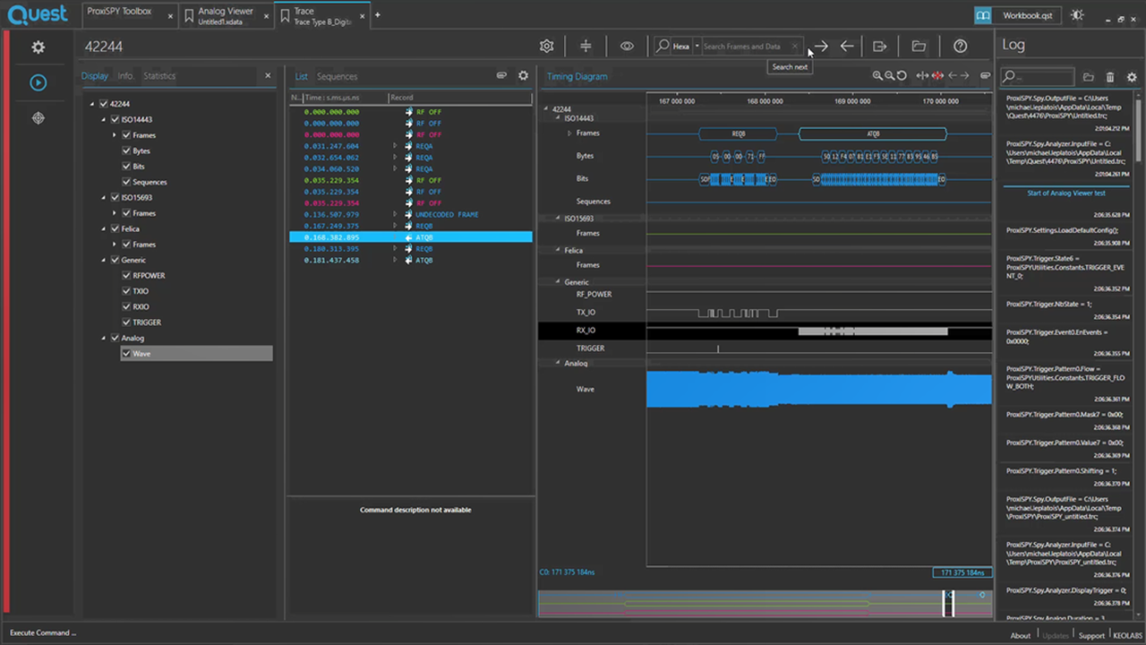Viewport: 1146px width, 645px height.
Task: Click the red cursor marker icon in Timing Diagram
Action: [x=937, y=76]
